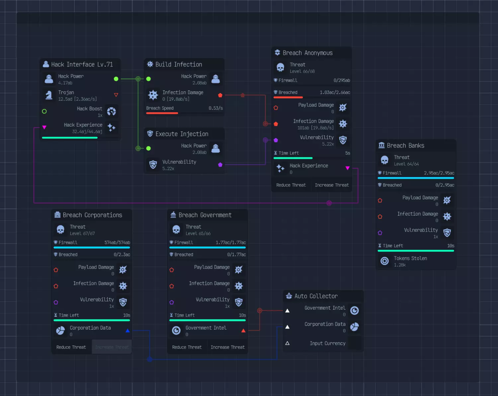Click the "1.28k" Tokens Stolen value
The width and height of the screenshot is (498, 396).
400,265
